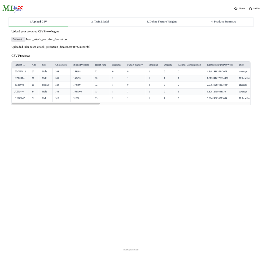262x262 pixels.
Task: Click the Exercise Hours Per Week header
Action: pos(220,65)
